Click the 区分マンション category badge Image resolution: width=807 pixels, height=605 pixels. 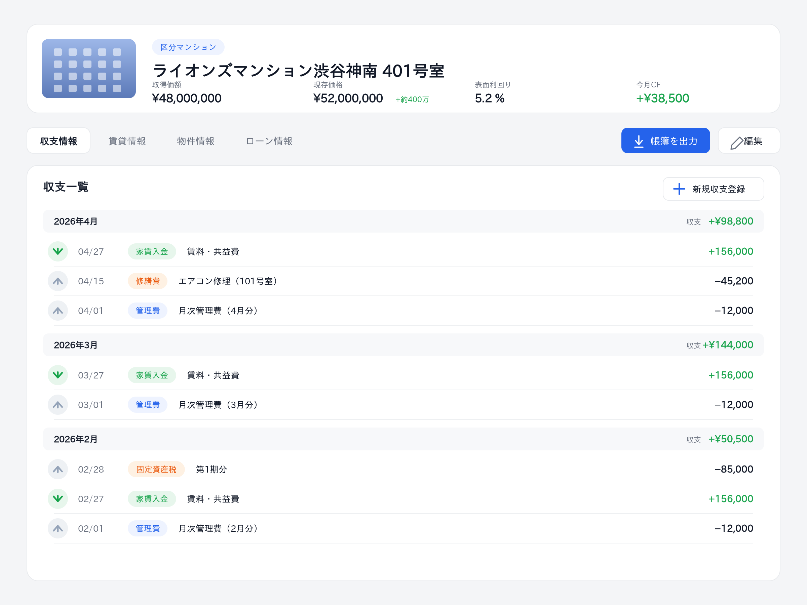pos(188,47)
